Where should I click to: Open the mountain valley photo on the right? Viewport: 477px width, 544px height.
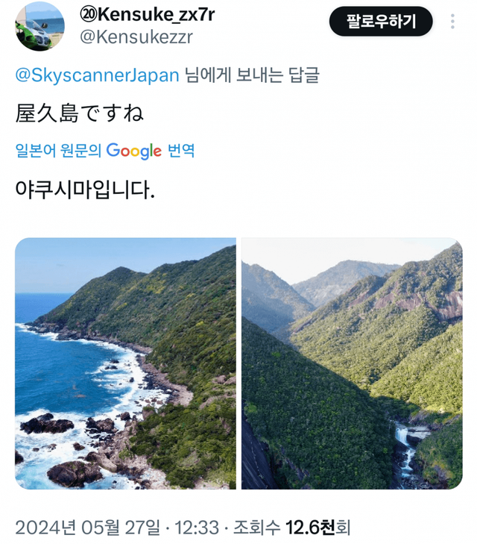352,363
